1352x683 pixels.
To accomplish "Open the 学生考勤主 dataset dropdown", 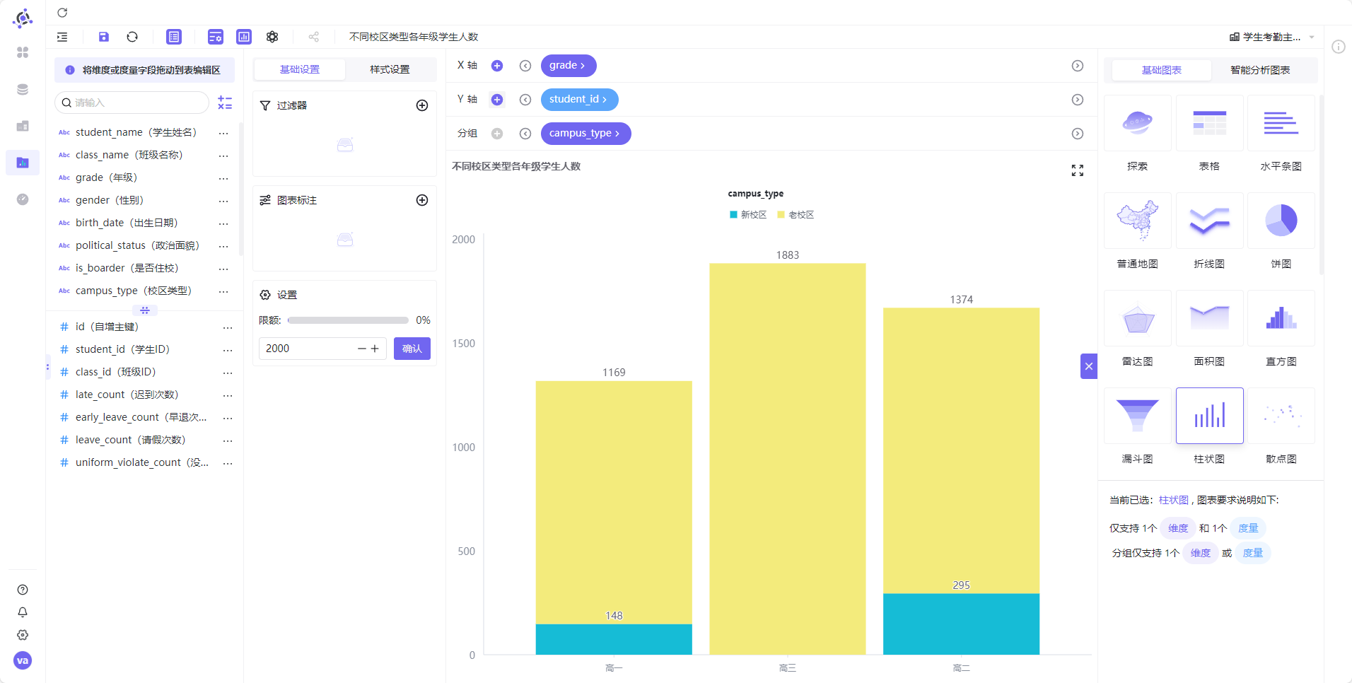I will coord(1271,37).
